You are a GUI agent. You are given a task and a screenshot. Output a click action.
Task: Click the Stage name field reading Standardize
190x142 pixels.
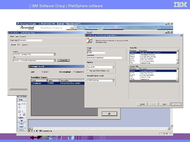pos(30,40)
